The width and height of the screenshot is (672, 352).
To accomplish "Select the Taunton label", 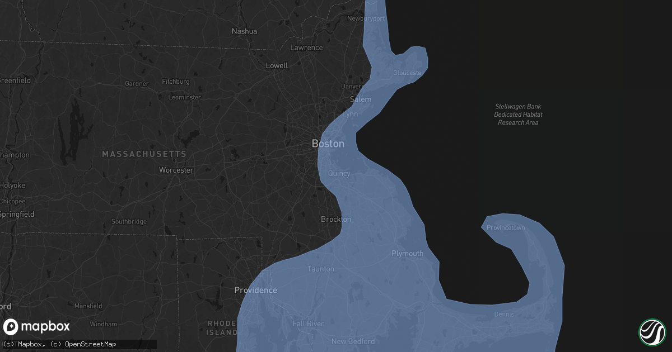I will (x=321, y=269).
